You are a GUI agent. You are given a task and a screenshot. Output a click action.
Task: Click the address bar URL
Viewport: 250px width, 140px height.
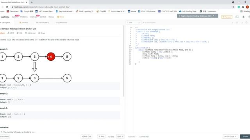coord(42,7)
